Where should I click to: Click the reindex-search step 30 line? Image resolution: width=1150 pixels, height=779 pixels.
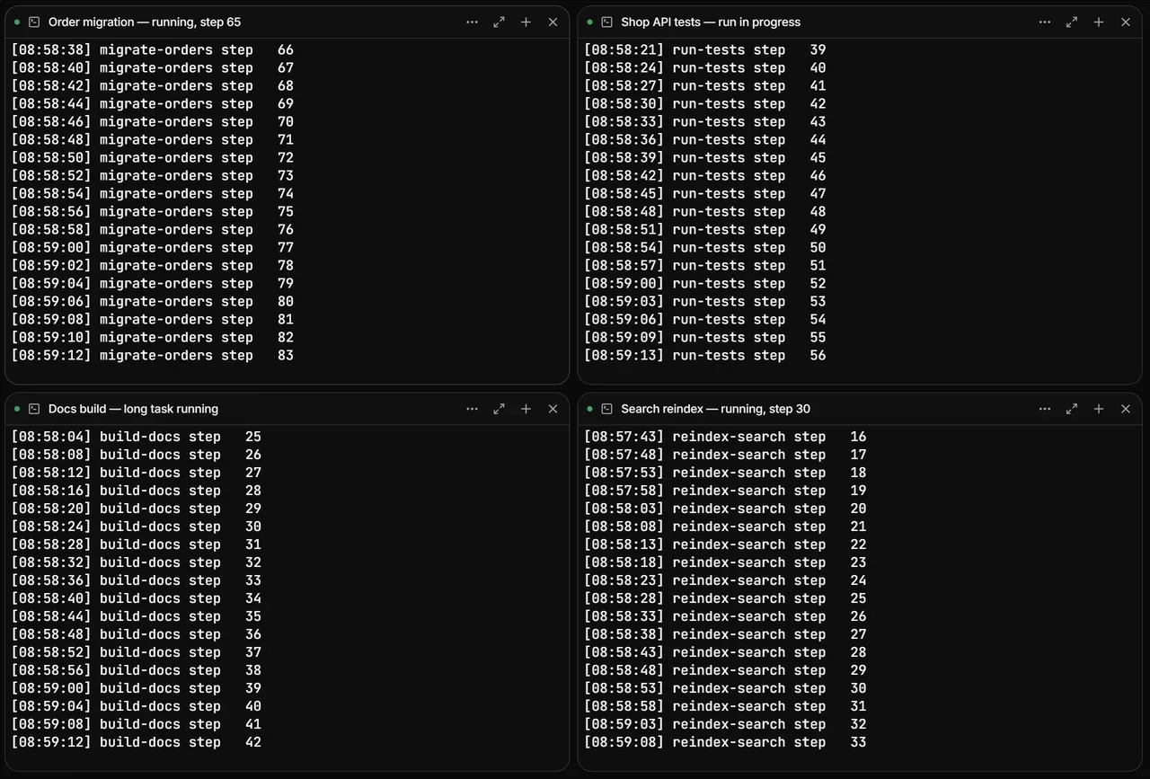click(x=725, y=689)
